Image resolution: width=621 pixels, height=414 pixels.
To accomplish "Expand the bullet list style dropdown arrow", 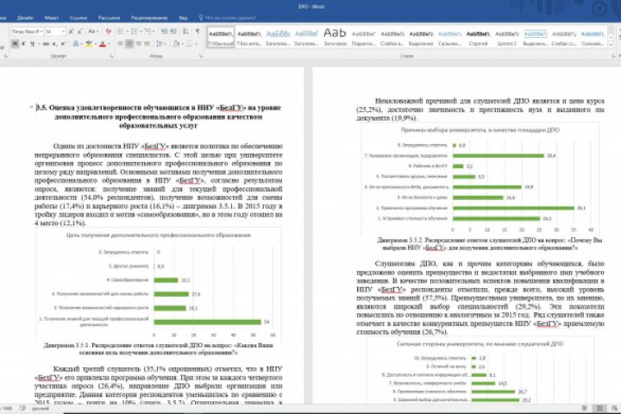I will point(126,31).
